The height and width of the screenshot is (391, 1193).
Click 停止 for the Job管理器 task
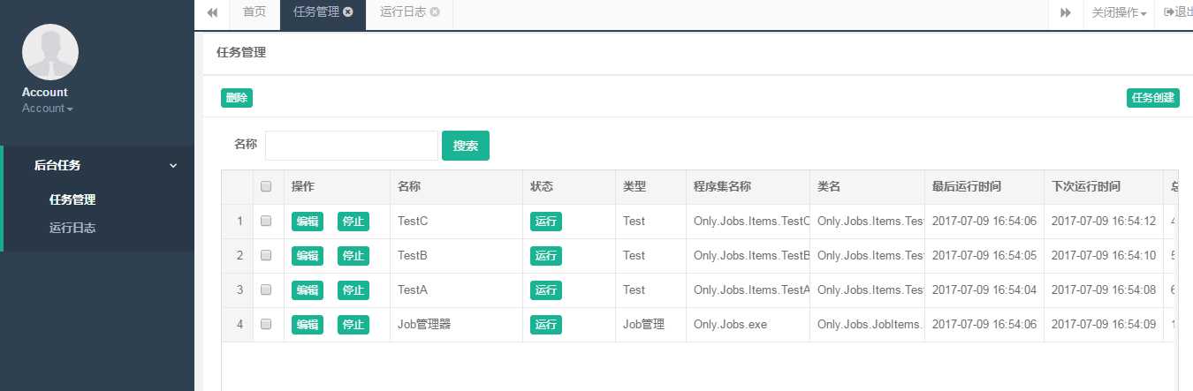[353, 325]
